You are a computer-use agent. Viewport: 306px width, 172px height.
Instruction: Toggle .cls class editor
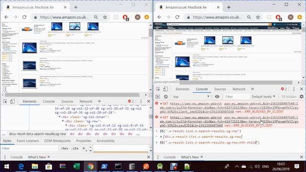pyautogui.click(x=75, y=149)
